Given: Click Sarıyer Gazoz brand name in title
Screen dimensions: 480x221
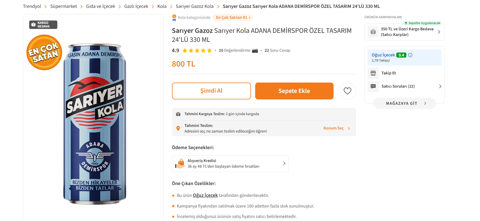Looking at the screenshot, I should pyautogui.click(x=192, y=31).
